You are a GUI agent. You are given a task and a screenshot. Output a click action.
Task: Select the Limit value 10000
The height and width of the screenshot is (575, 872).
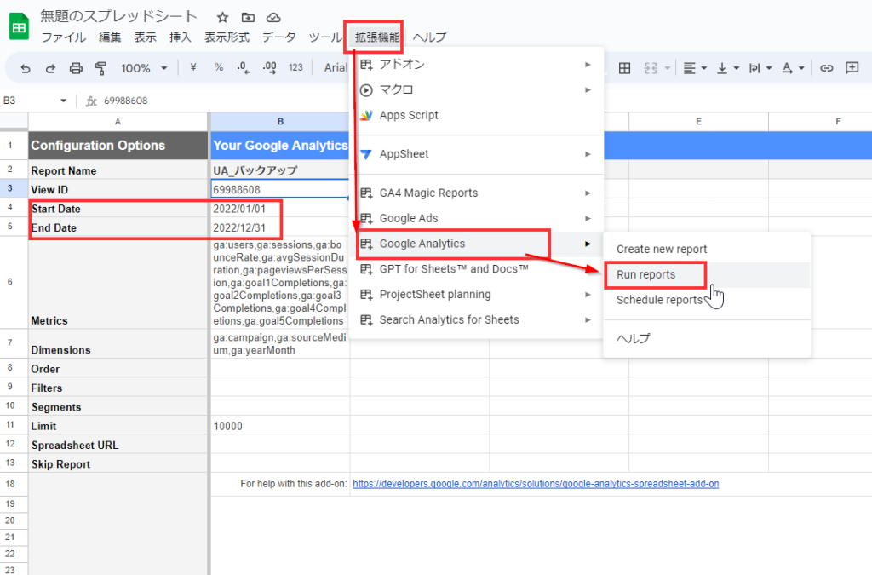point(279,426)
